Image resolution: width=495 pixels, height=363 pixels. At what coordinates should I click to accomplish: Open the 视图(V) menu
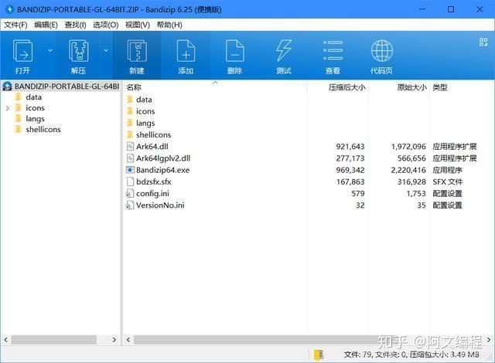coord(138,25)
